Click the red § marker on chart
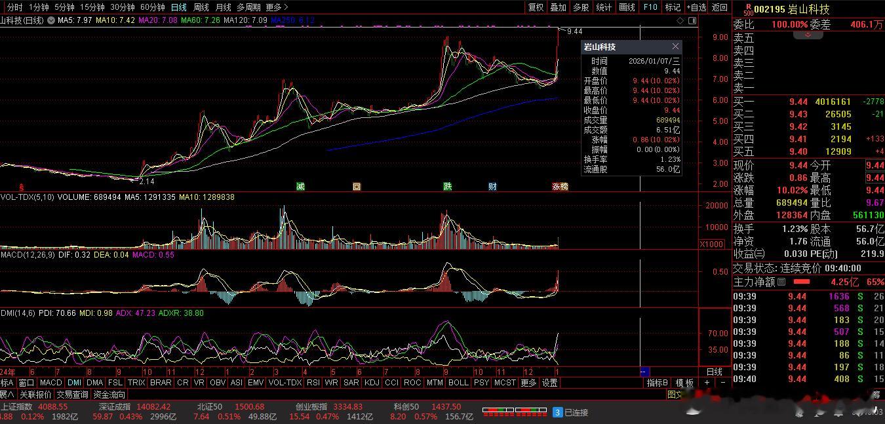This screenshot has width=885, height=424. tap(22, 187)
